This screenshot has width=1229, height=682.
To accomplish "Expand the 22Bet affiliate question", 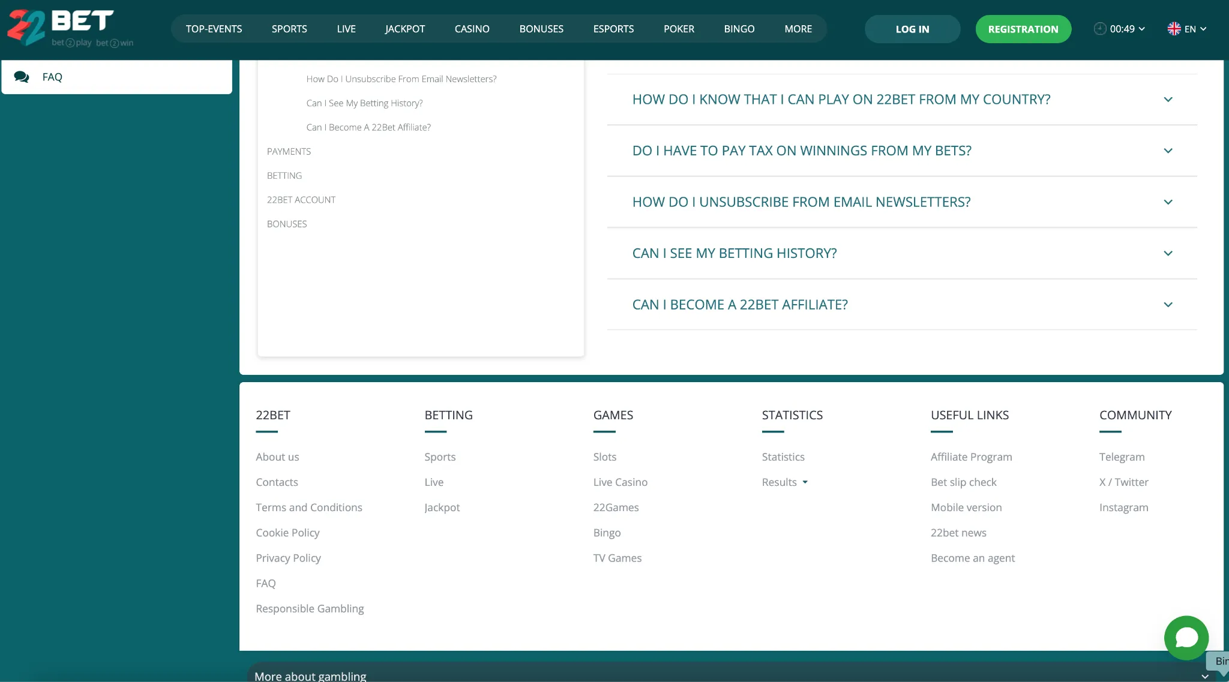I will (x=902, y=305).
